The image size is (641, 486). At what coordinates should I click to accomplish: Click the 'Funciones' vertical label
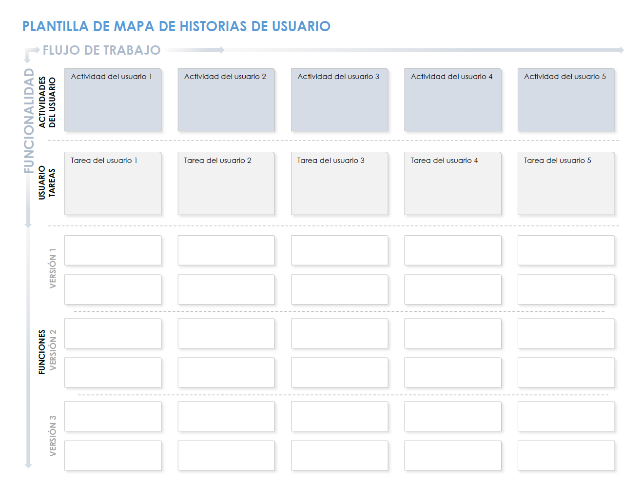[42, 352]
